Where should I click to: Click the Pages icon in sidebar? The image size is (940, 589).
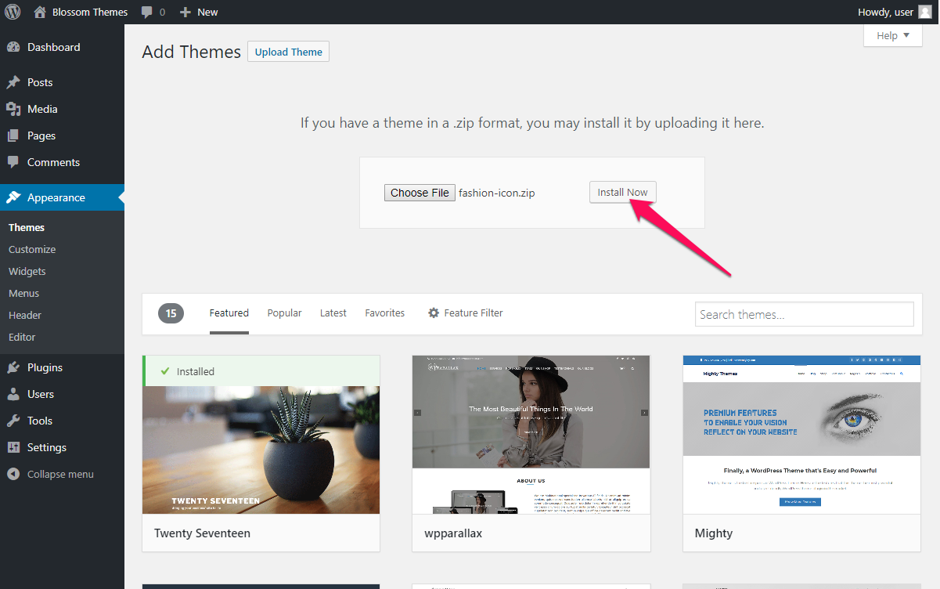[13, 136]
